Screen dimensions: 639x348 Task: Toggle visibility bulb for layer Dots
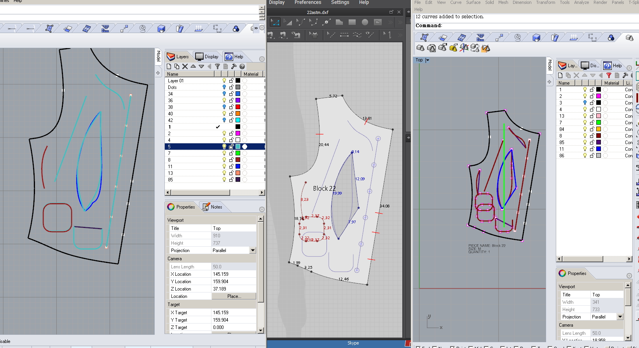224,87
